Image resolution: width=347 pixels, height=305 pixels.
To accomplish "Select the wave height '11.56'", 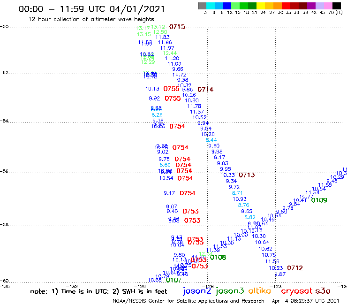I will pyautogui.click(x=272, y=261).
